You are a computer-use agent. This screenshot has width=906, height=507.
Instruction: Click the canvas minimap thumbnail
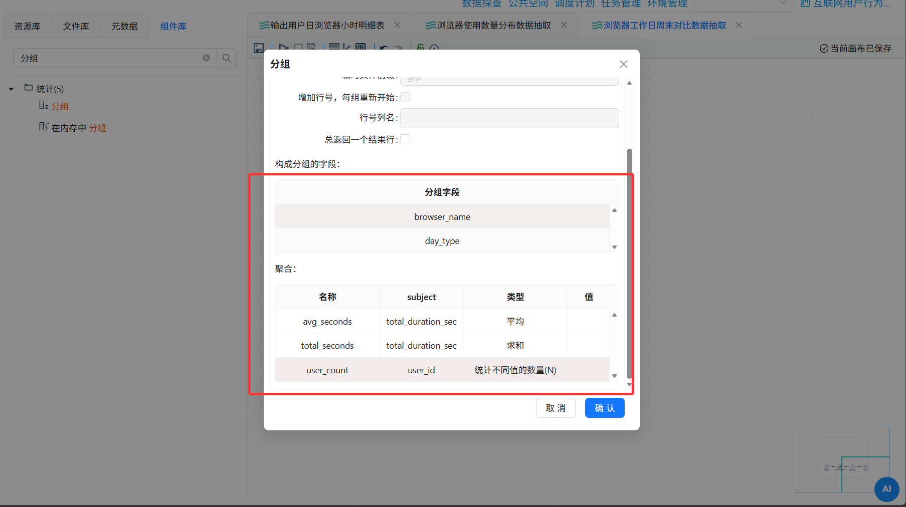point(842,459)
